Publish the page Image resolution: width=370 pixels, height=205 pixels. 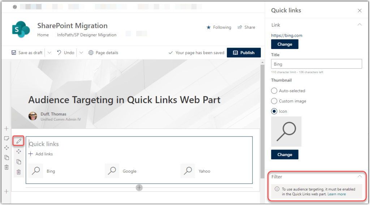244,53
